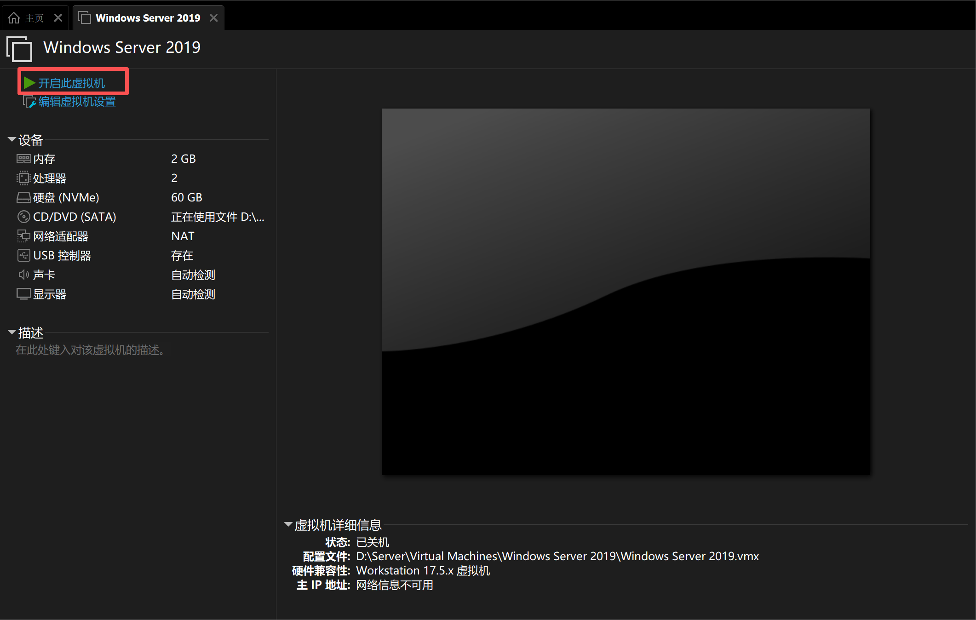
Task: Click the 网络信息不可用 IP address value
Action: pos(395,585)
